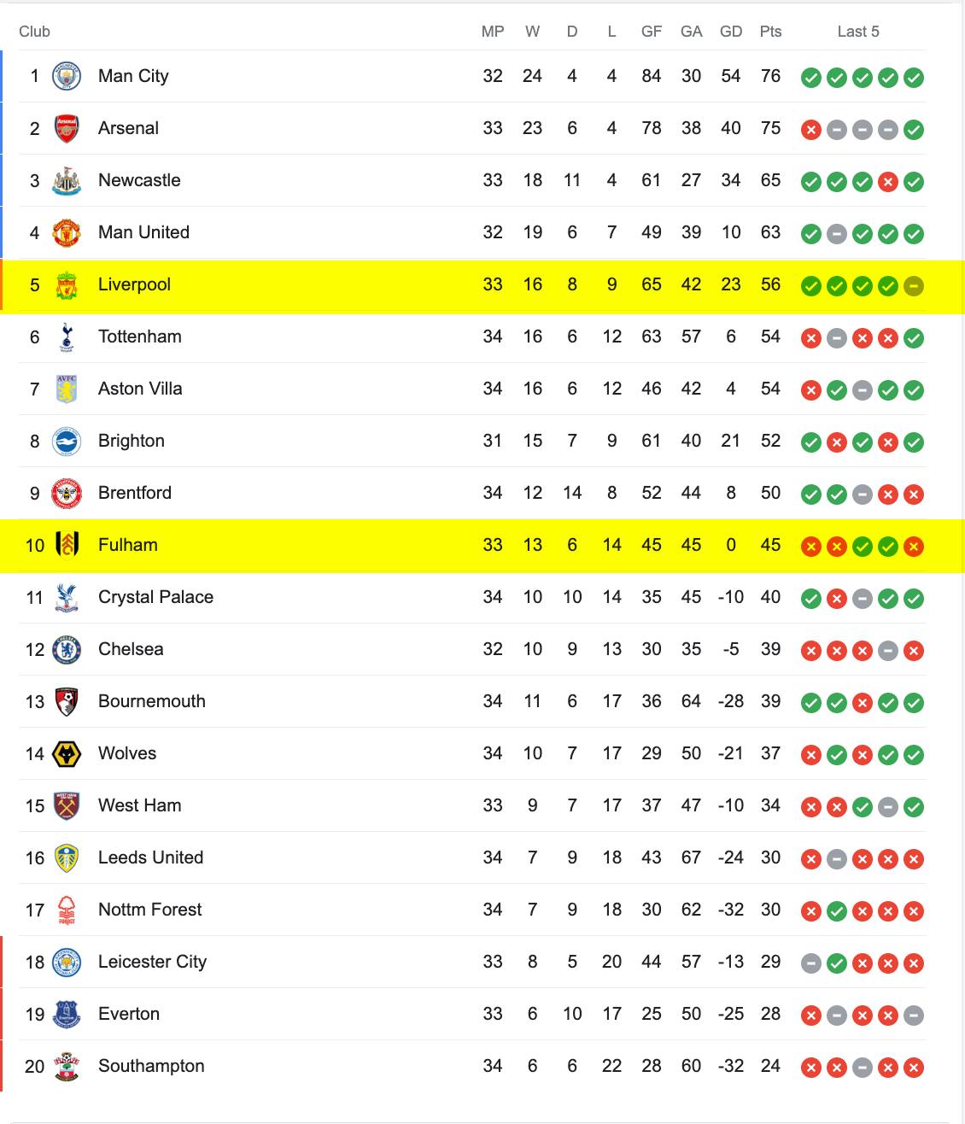Open the Man United team link
The width and height of the screenshot is (965, 1124).
(143, 232)
